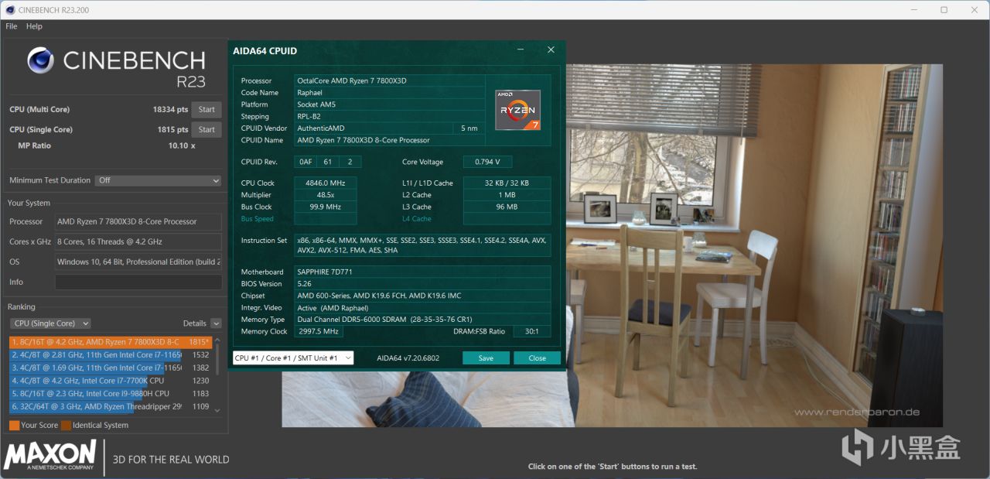Click the L4 Cache label link

point(417,219)
